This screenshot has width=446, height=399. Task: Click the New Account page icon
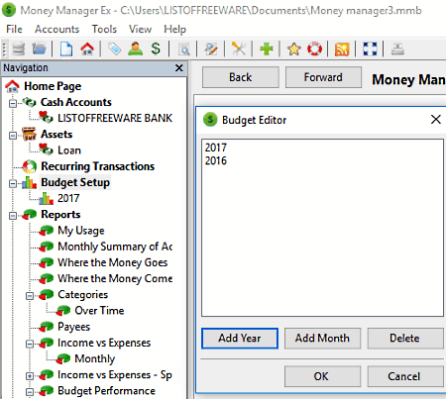pos(66,49)
